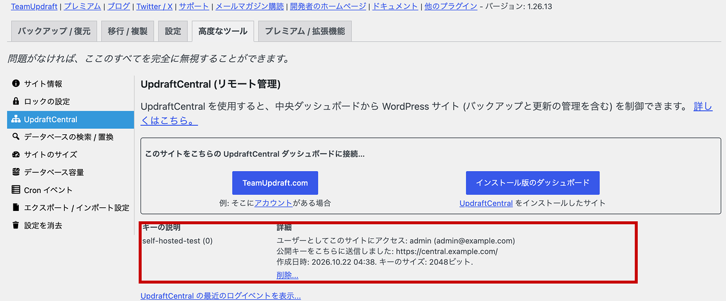Click the lock icon beside ロックの設定
The image size is (726, 301).
tap(16, 102)
